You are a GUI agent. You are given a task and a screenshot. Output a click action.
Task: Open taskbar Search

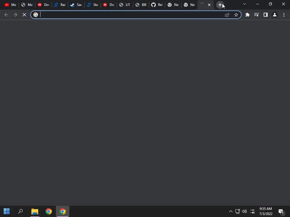20,211
